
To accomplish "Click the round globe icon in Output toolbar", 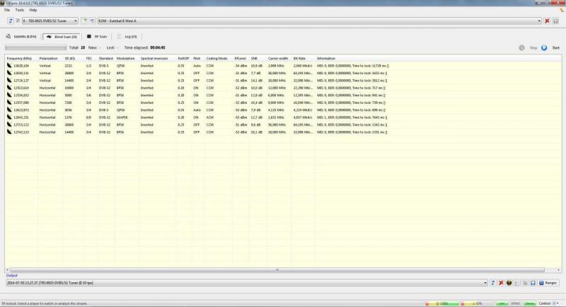I will click(509, 282).
